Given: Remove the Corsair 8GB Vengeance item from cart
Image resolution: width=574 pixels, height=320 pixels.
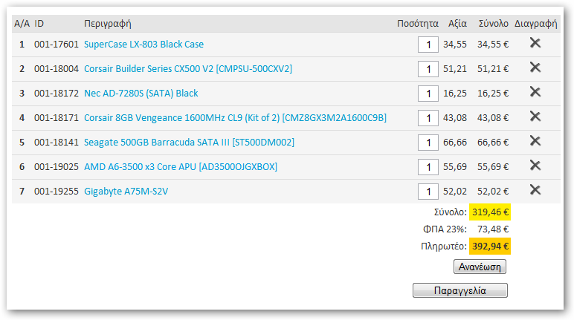Looking at the screenshot, I should pos(535,117).
